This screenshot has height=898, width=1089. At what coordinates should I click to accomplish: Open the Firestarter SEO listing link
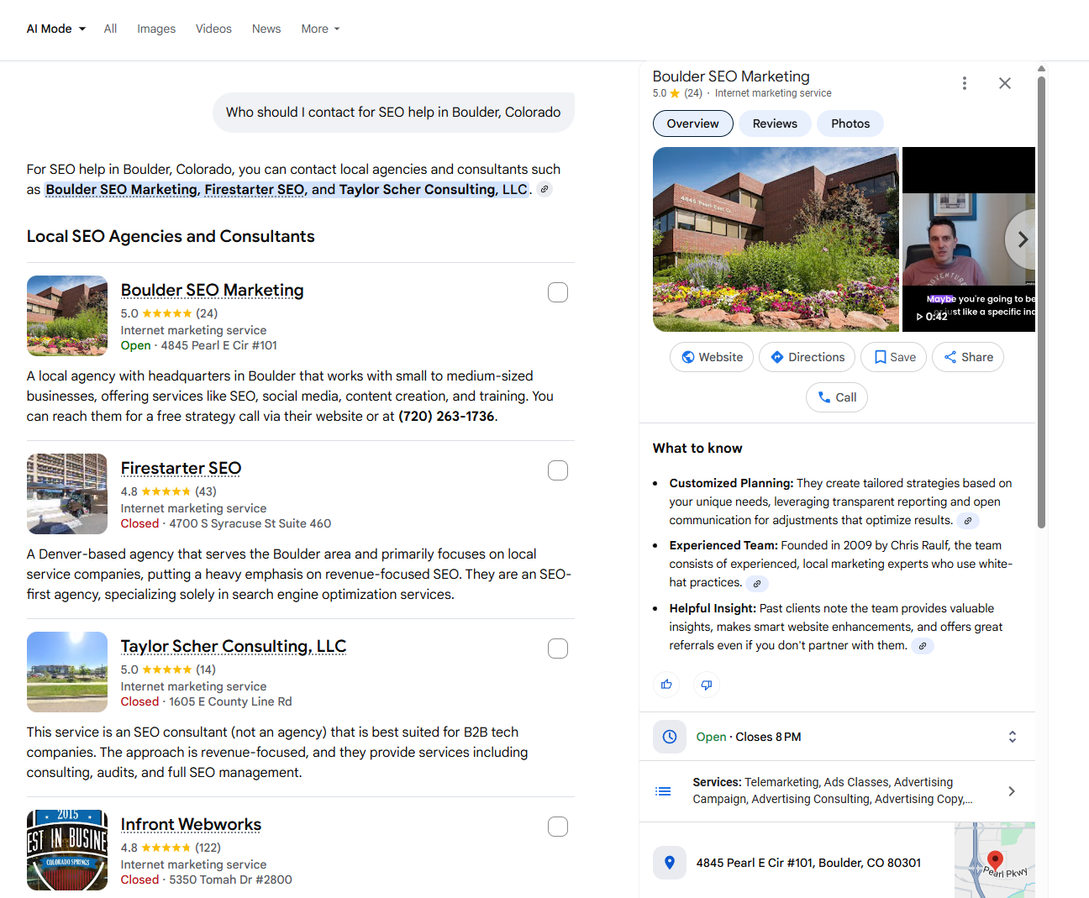pyautogui.click(x=181, y=468)
